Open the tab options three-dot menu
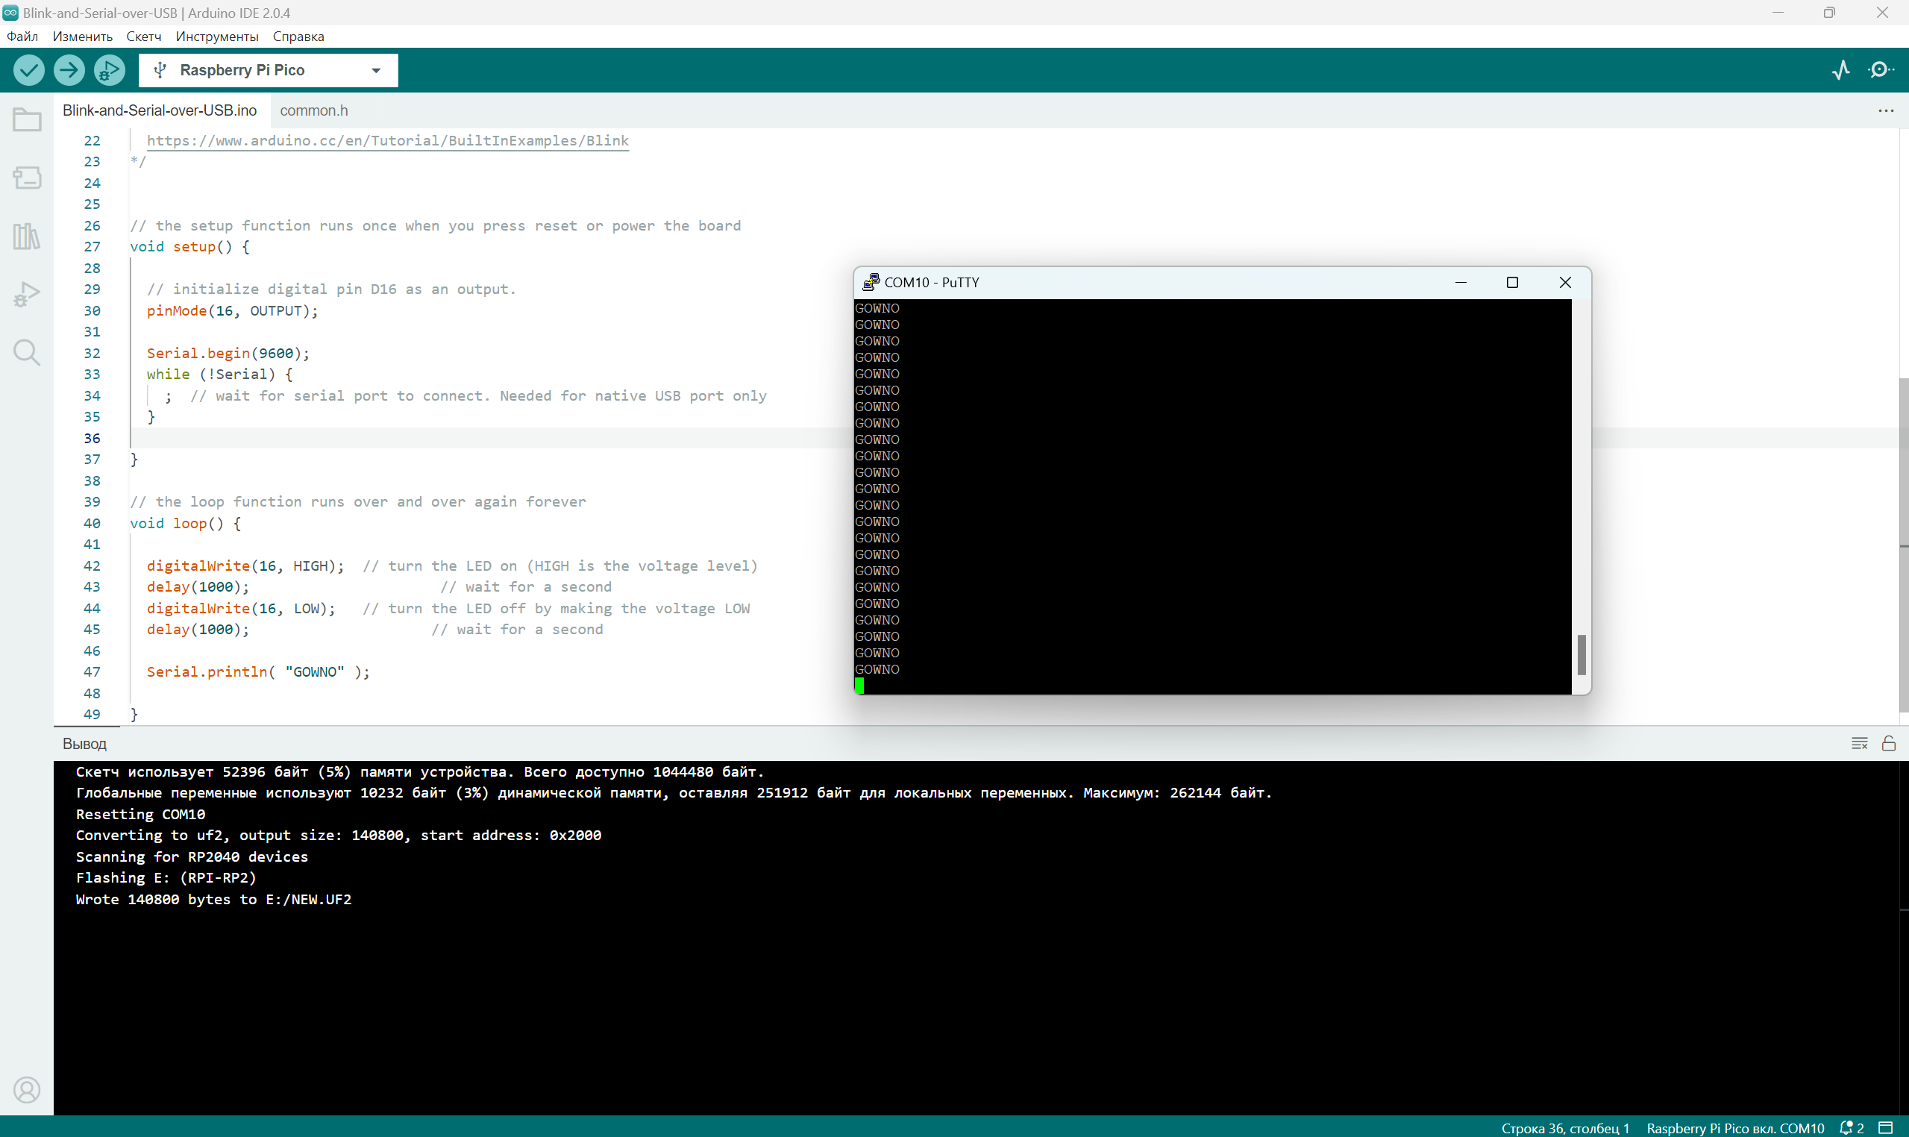 (1885, 111)
